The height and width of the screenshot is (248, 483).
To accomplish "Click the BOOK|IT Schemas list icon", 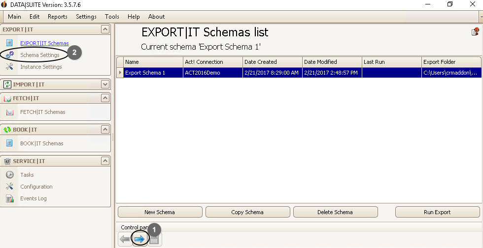I will click(x=9, y=143).
